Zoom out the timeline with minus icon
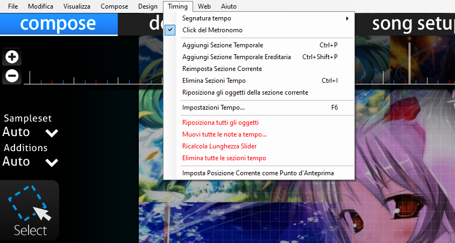This screenshot has height=243, width=455. tap(12, 76)
